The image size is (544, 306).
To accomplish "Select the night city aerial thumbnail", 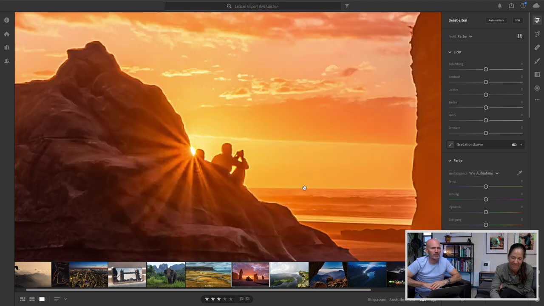I will (88, 275).
